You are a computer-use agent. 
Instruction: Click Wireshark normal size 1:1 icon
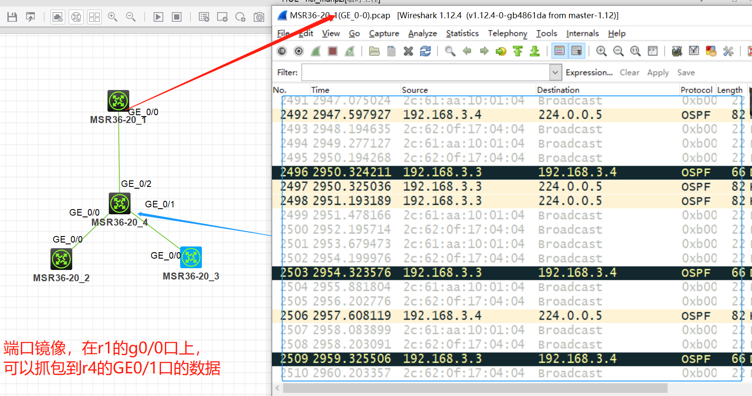635,51
